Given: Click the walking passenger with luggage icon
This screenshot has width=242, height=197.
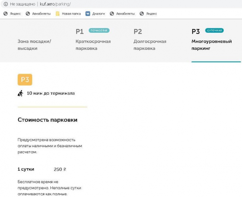Looking at the screenshot, I should click(x=20, y=93).
